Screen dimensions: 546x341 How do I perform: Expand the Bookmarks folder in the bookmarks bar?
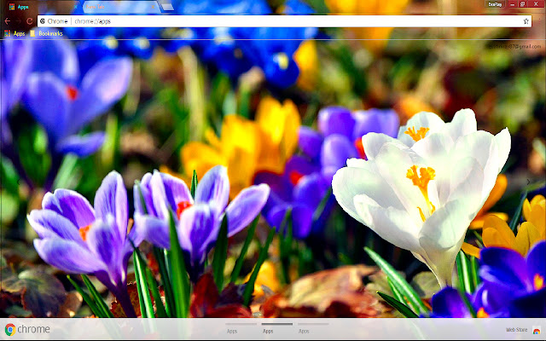46,33
